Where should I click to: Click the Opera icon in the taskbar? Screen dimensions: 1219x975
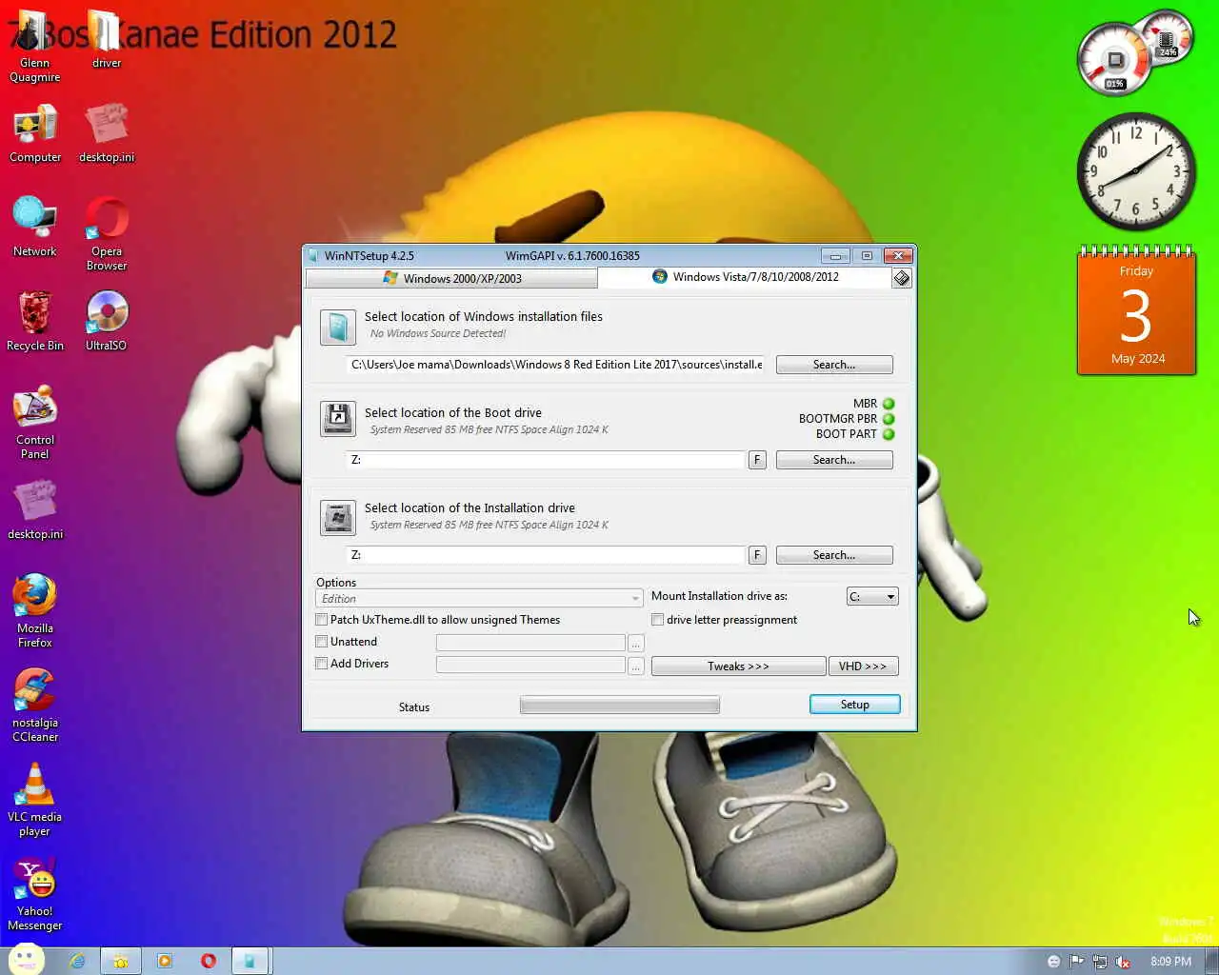tap(209, 961)
